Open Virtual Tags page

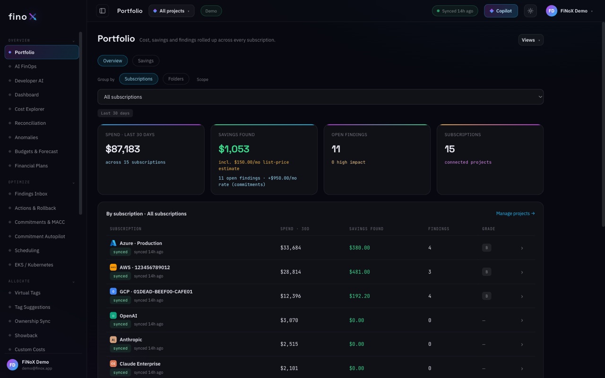pyautogui.click(x=42, y=293)
